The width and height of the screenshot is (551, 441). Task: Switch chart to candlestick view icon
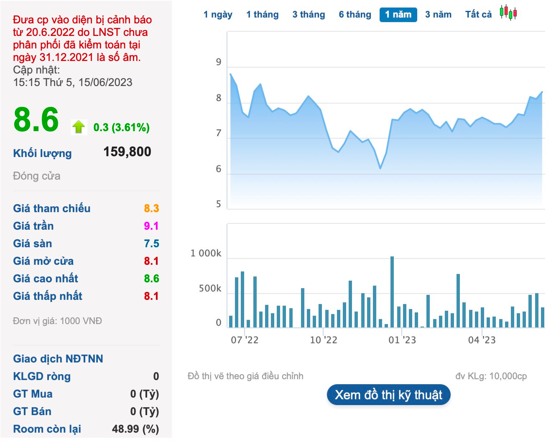[x=508, y=13]
